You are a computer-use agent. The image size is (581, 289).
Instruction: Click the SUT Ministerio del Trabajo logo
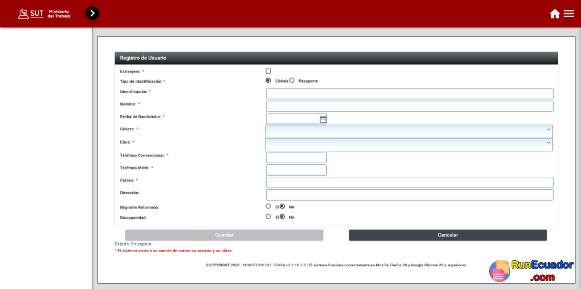44,14
